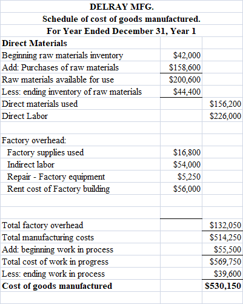Click the 'Schedule of cost of goods manufactured.' heading
This screenshot has width=243, height=304.
point(121,19)
